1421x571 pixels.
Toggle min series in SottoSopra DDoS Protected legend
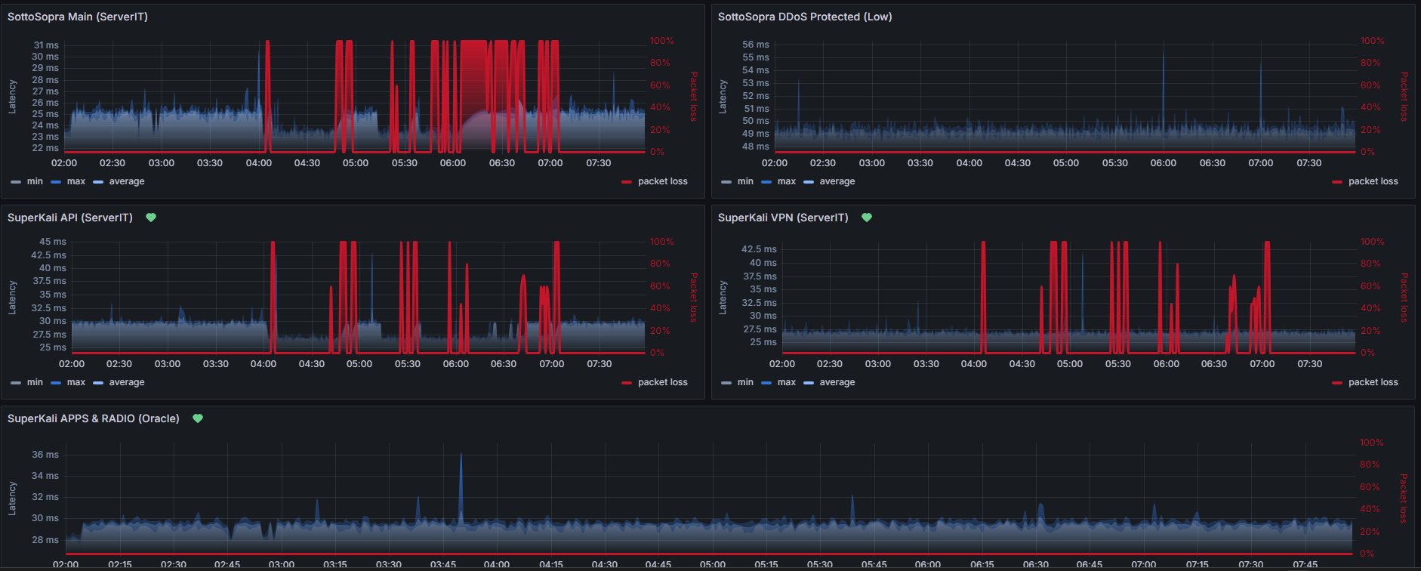[x=744, y=181]
